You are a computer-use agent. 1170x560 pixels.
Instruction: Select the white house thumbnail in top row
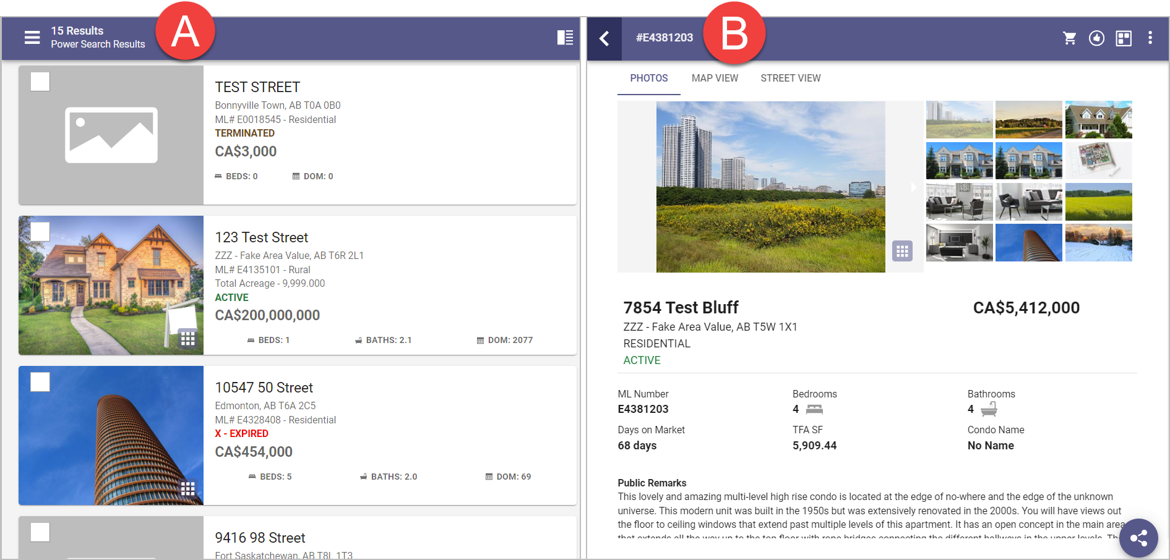(x=1099, y=119)
